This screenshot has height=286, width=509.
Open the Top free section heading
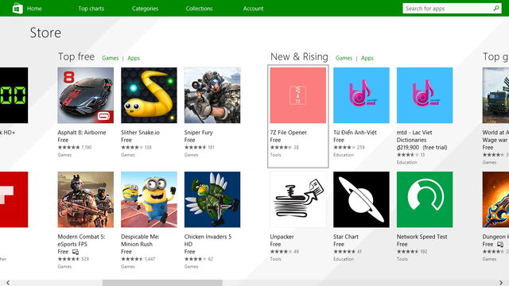pos(76,56)
